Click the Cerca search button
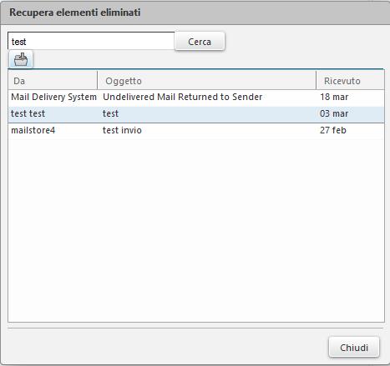Image resolution: width=390 pixels, height=366 pixels. click(x=200, y=42)
